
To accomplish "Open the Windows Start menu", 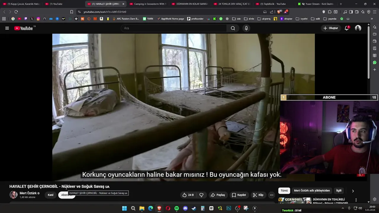I will tap(124, 208).
